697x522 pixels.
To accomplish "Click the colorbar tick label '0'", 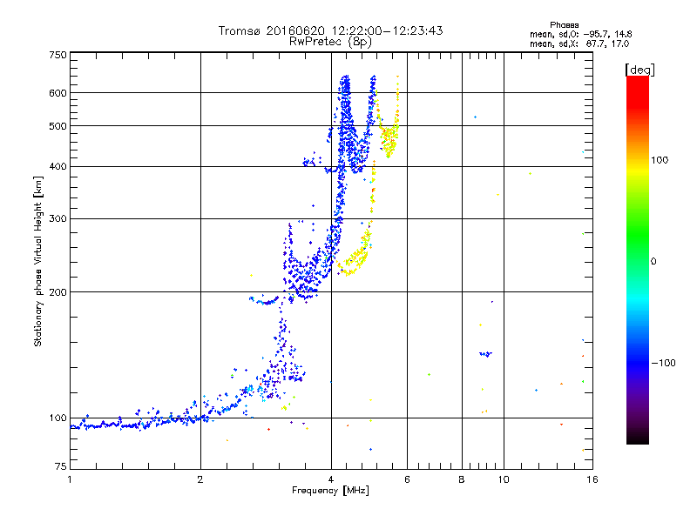I will (653, 261).
